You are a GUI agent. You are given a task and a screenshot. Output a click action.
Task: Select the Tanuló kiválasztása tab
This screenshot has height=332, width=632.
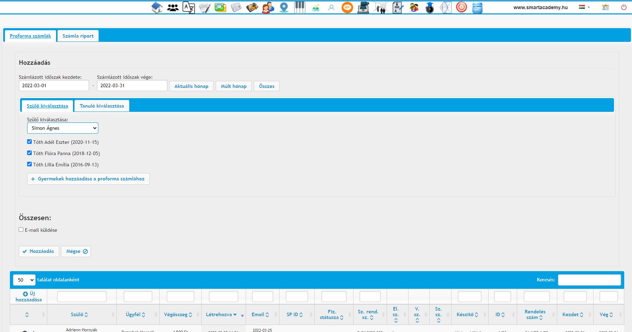[x=102, y=106]
